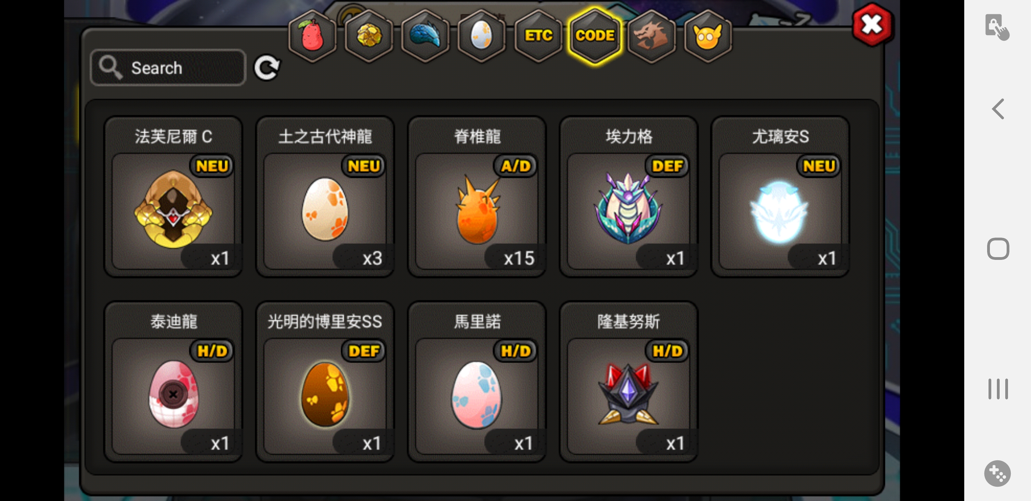The height and width of the screenshot is (501, 1031).
Task: Switch to the ETC tab
Action: (539, 36)
